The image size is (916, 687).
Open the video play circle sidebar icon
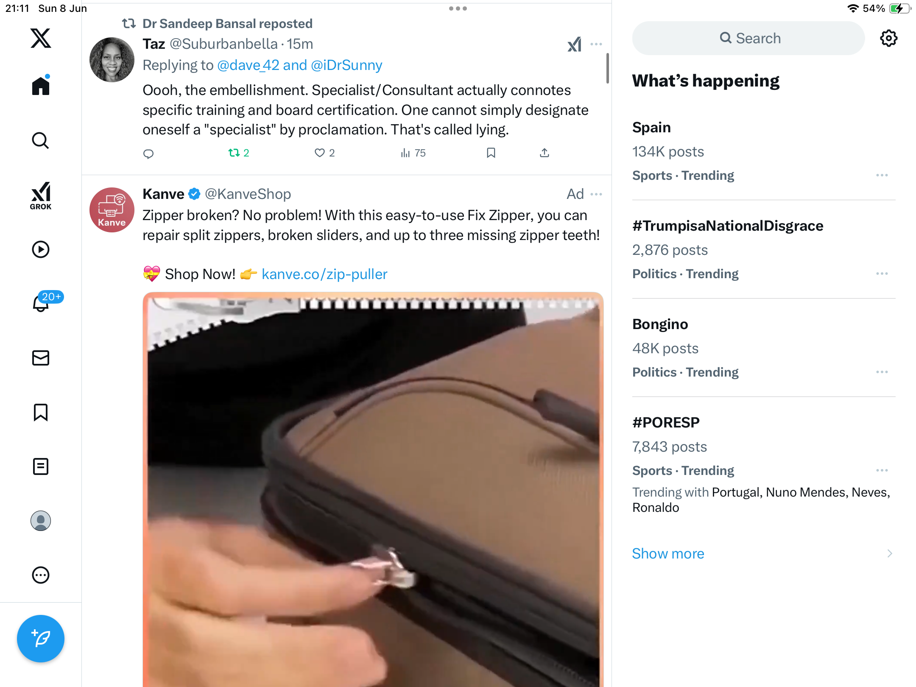point(41,249)
